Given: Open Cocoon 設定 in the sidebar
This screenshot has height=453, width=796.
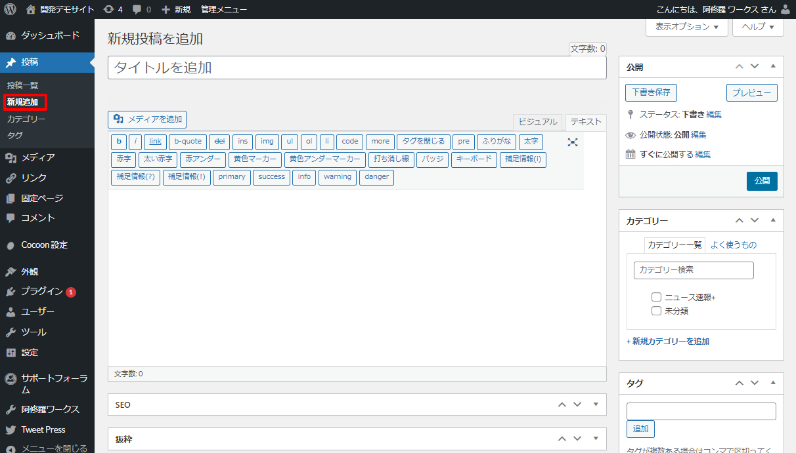Looking at the screenshot, I should (x=47, y=245).
